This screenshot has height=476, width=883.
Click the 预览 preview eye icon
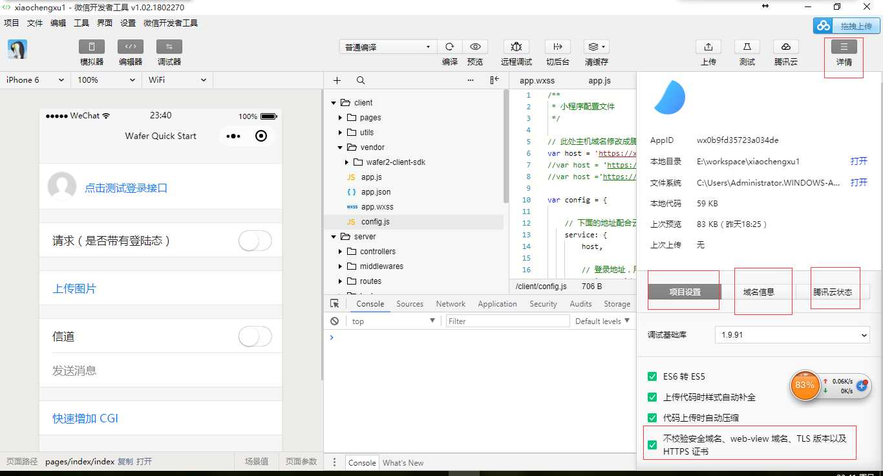click(475, 47)
